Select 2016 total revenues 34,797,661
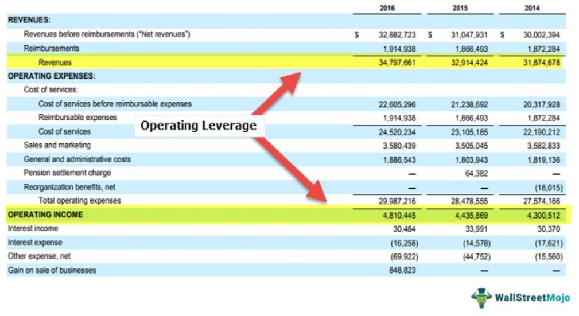This screenshot has width=579, height=316. coord(397,63)
